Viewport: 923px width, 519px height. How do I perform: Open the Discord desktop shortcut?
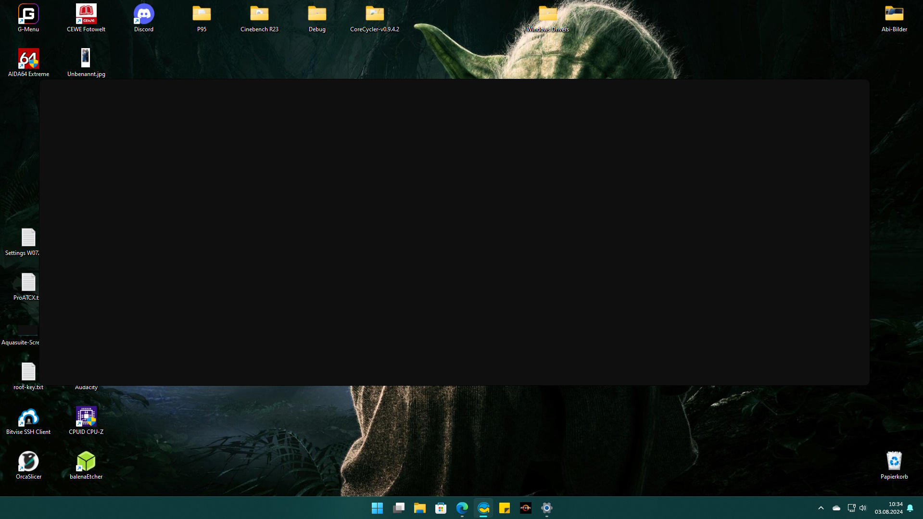[143, 14]
